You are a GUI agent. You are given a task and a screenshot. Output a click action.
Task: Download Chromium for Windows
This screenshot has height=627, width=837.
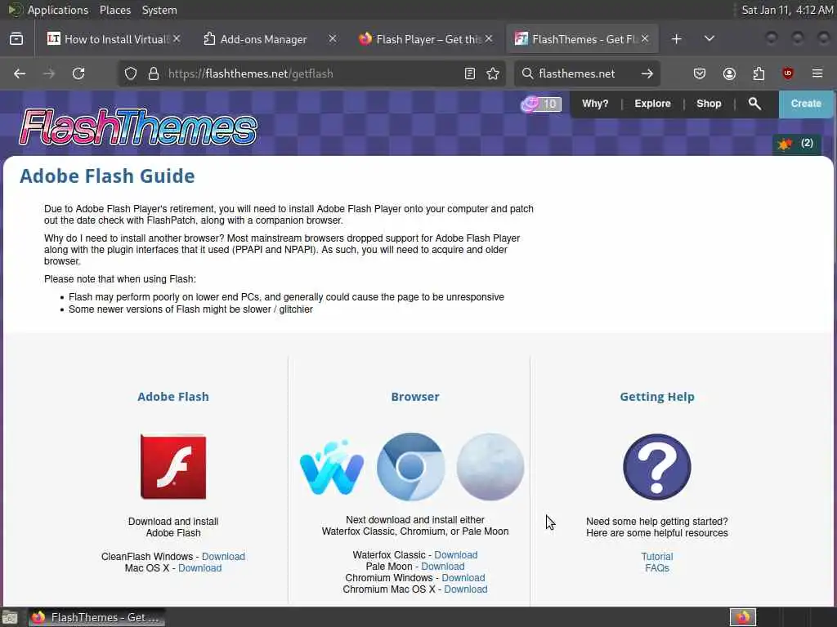pos(463,578)
